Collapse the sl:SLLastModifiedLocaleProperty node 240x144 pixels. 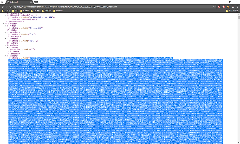[6, 15]
